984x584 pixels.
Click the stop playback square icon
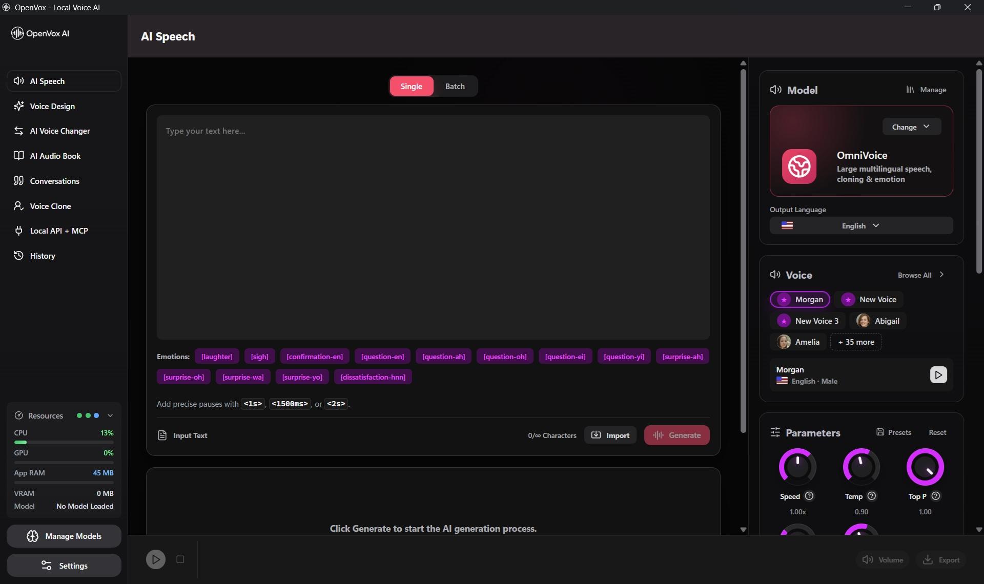[180, 559]
